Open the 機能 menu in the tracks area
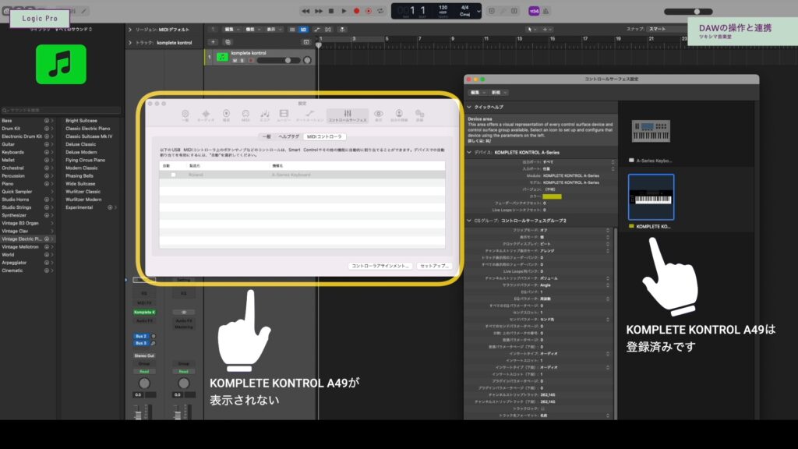 click(x=252, y=30)
